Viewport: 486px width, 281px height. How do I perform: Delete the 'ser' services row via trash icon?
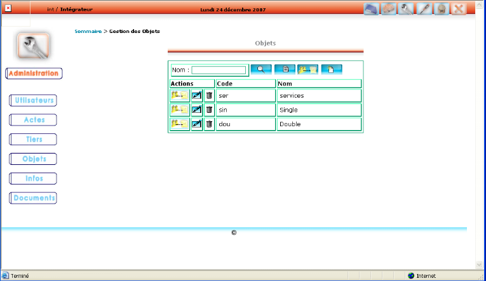(x=209, y=96)
